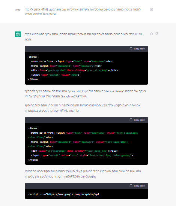Give the response a thumbs down

point(157,34)
